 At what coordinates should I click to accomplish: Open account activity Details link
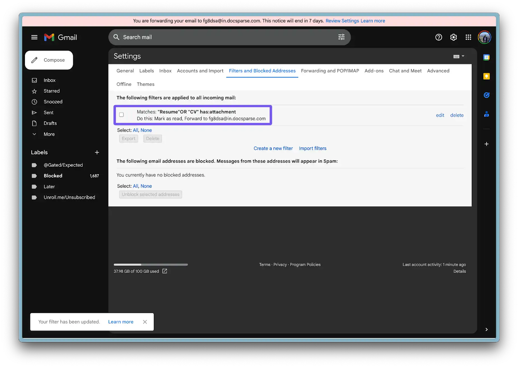(x=459, y=272)
